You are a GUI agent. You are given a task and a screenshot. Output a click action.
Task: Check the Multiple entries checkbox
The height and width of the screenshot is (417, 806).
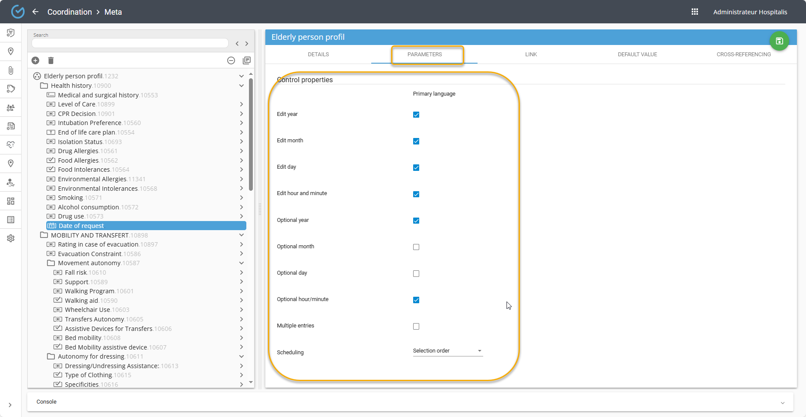416,327
